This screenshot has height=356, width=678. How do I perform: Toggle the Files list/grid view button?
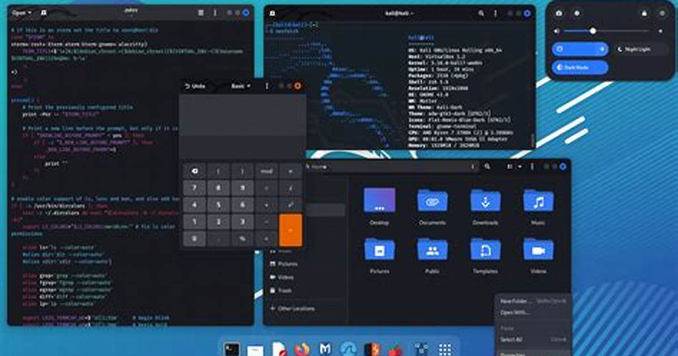pos(510,167)
